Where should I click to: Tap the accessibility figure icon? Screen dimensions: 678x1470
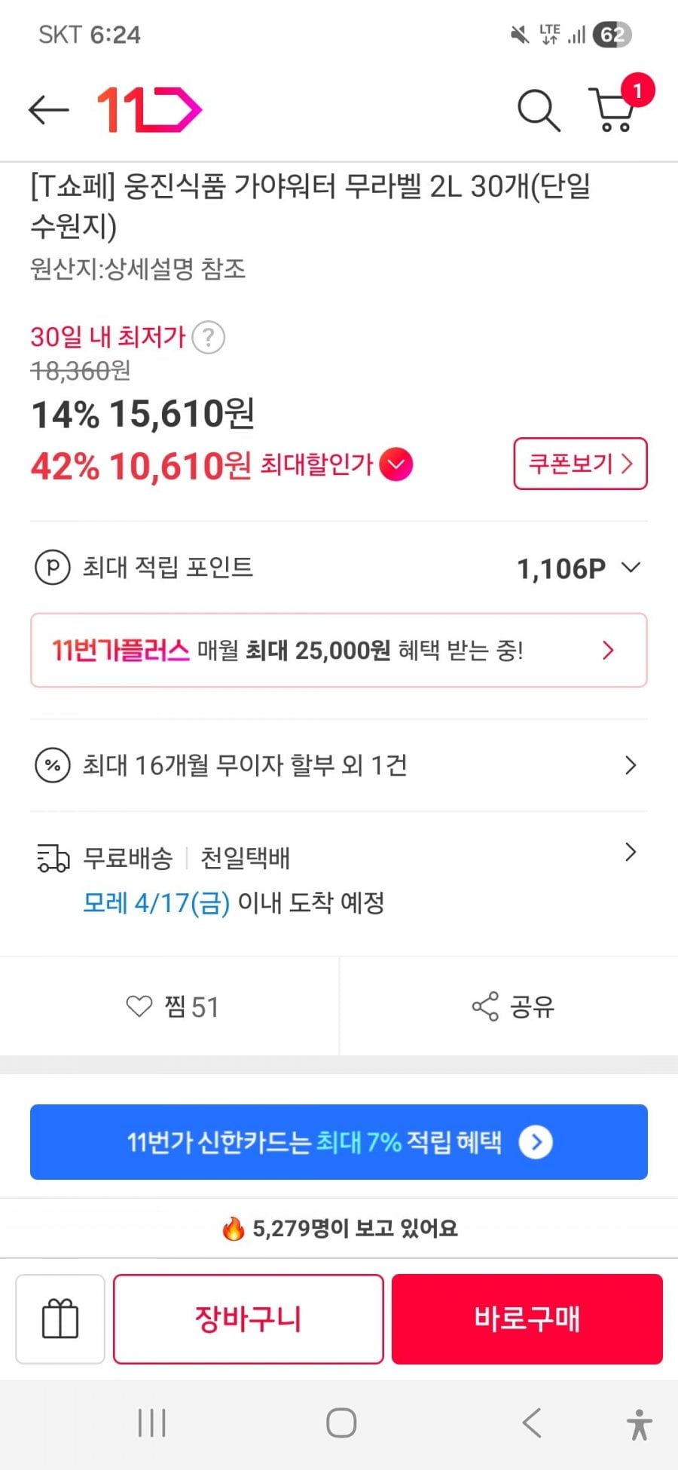tap(639, 1424)
